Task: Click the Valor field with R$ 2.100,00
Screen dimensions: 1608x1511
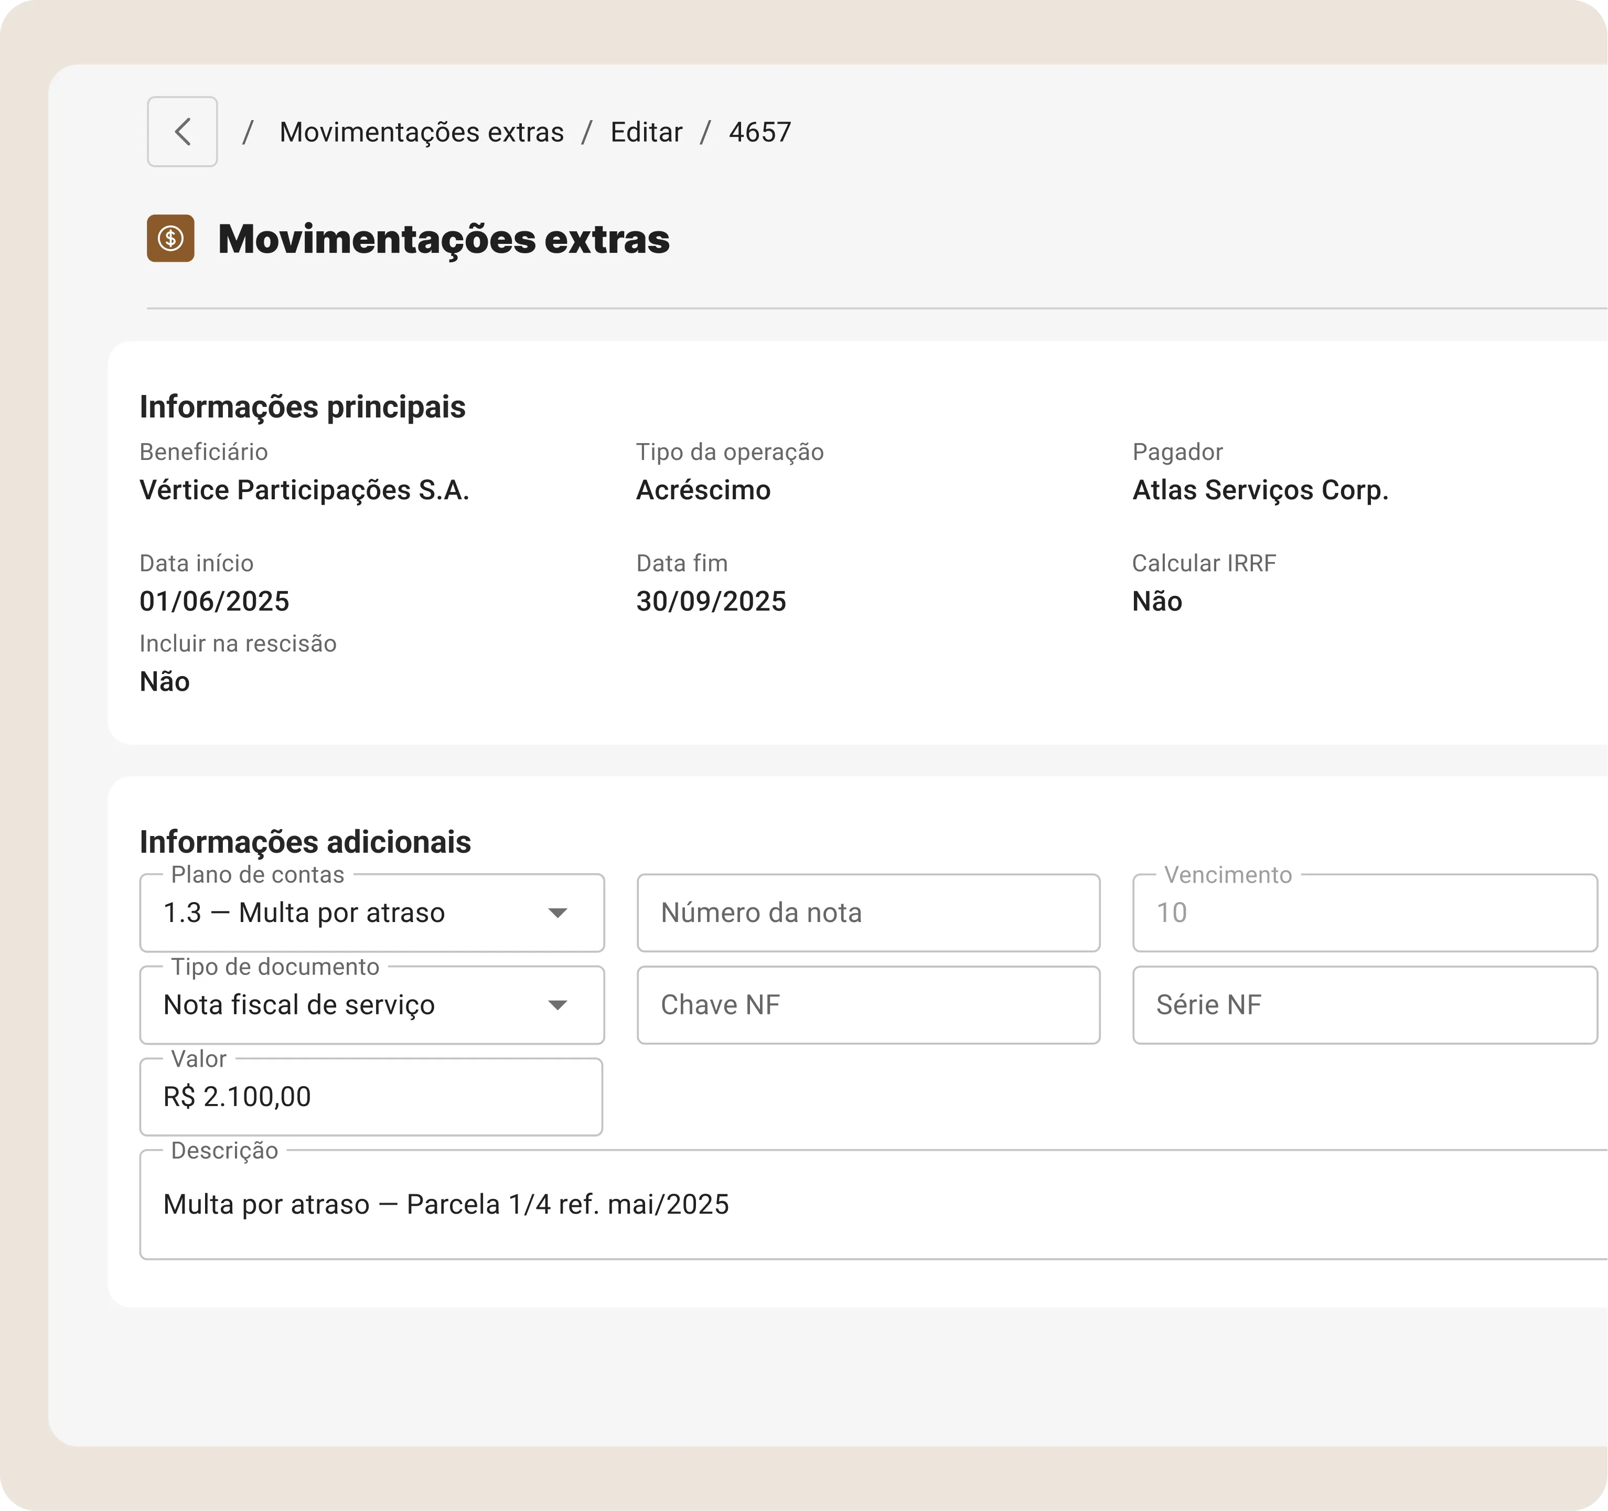Action: tap(370, 1097)
